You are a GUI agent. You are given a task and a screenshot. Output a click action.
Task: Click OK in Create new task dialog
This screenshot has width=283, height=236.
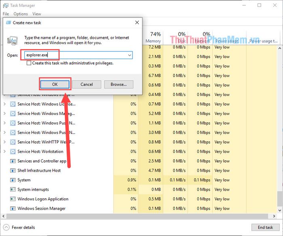(55, 84)
